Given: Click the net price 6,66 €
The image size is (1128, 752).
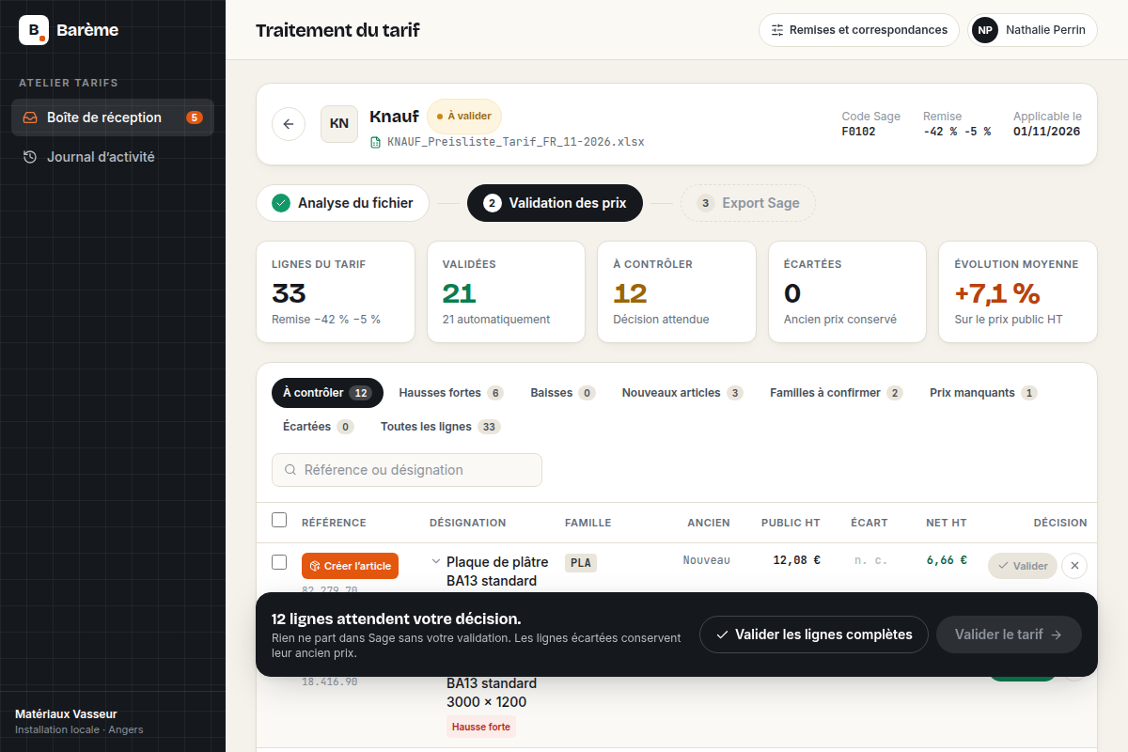Looking at the screenshot, I should click(x=947, y=560).
